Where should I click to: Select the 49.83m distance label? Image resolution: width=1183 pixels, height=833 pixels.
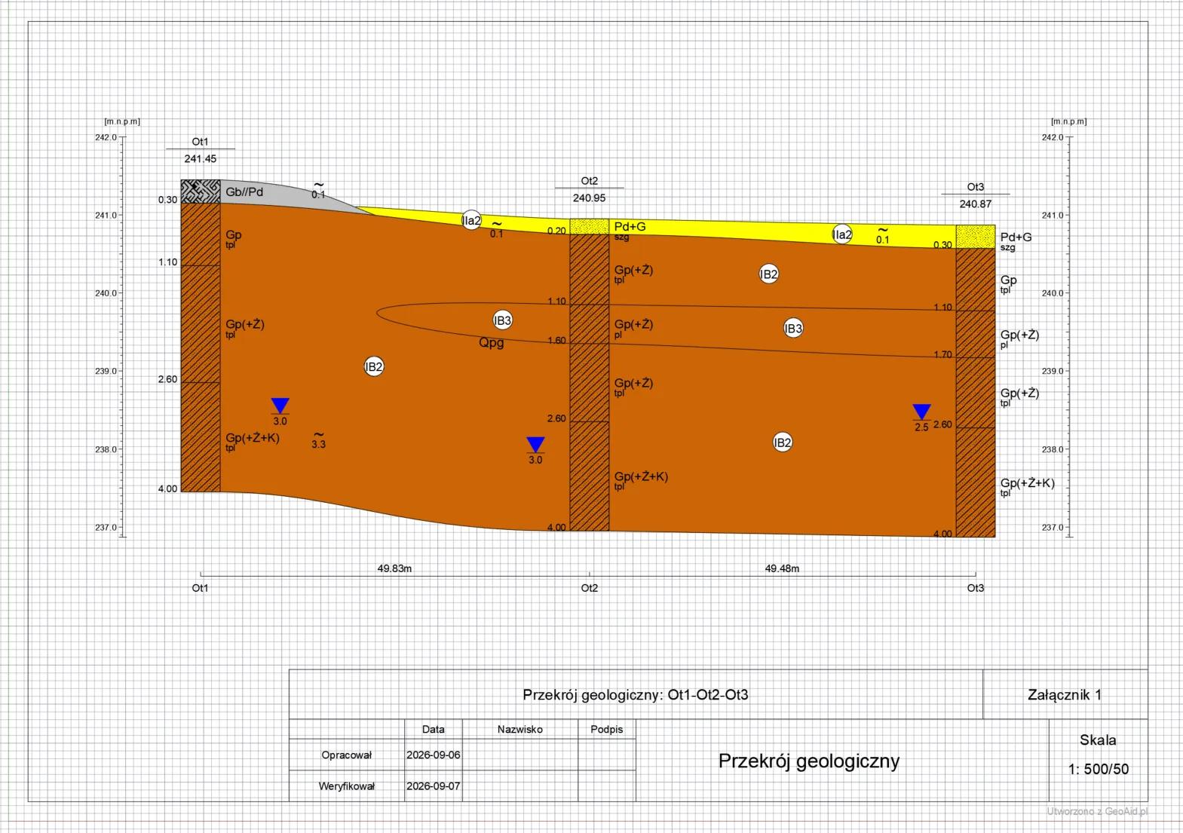click(394, 568)
